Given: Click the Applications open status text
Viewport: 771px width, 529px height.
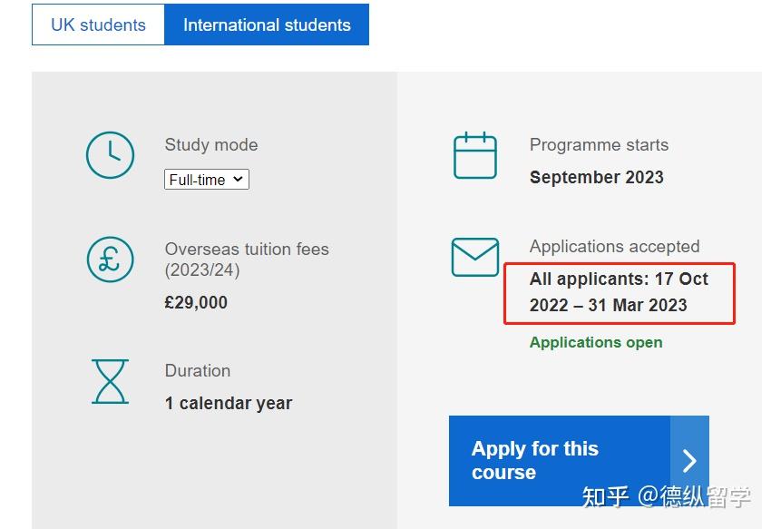Looking at the screenshot, I should click(x=596, y=342).
